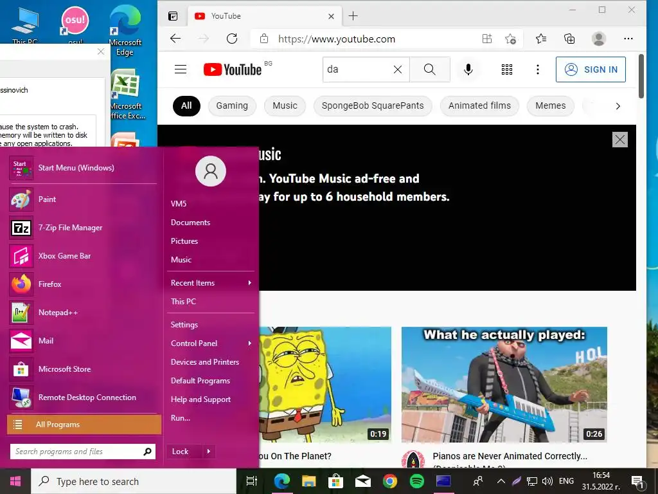Image resolution: width=658 pixels, height=494 pixels.
Task: Click the SIGN IN button
Action: pos(591,69)
